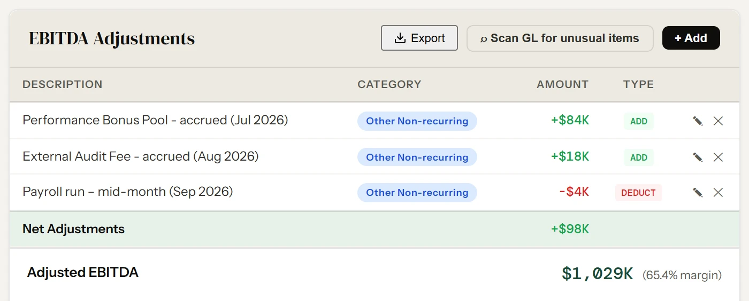The height and width of the screenshot is (301, 749).
Task: Click the -$4K amount
Action: tap(574, 192)
